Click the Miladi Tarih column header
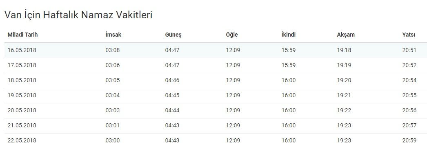The image size is (427, 155). 22,35
